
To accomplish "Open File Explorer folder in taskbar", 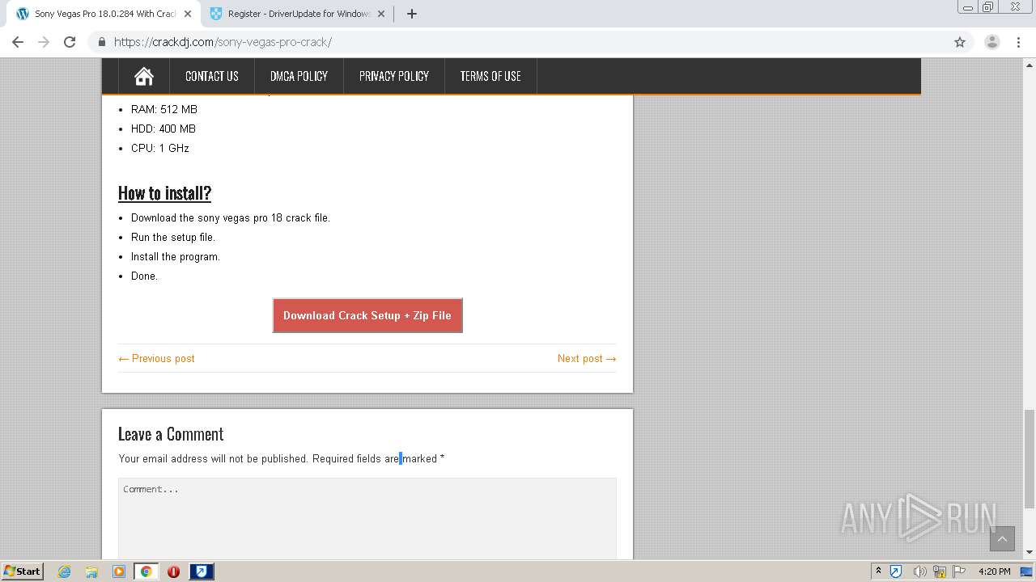I will [91, 571].
